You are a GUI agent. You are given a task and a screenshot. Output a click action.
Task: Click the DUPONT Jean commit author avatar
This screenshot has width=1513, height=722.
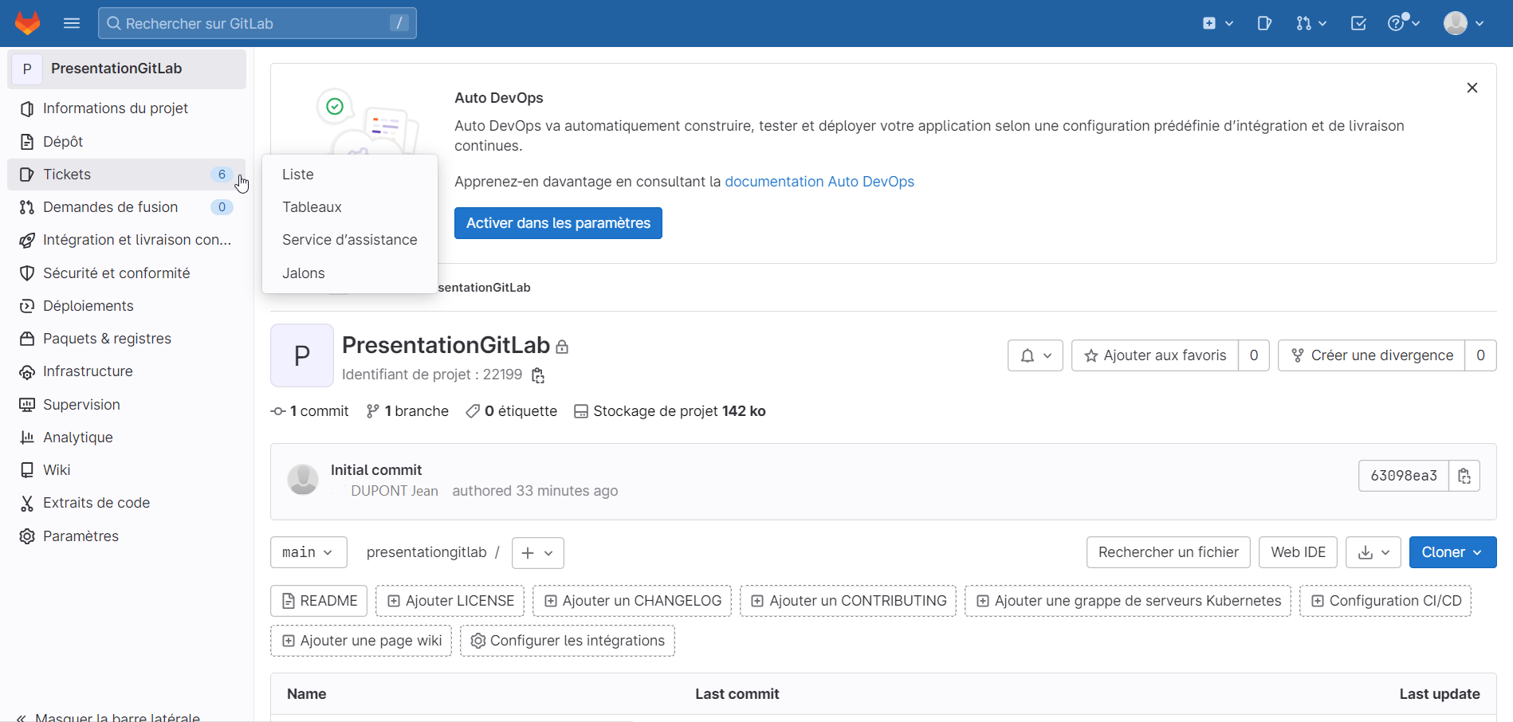click(303, 479)
